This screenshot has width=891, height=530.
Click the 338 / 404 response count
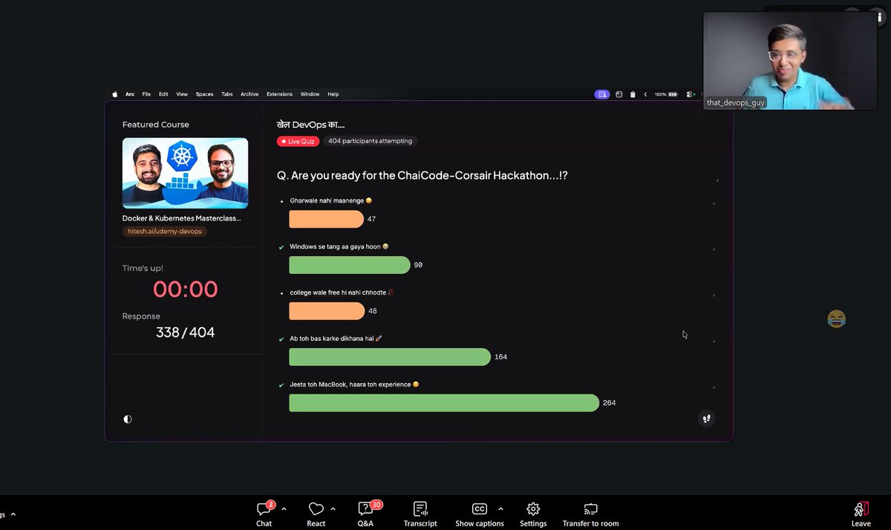click(x=185, y=333)
